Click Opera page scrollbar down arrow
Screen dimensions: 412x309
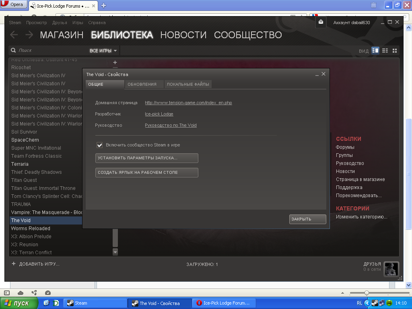pos(409,285)
